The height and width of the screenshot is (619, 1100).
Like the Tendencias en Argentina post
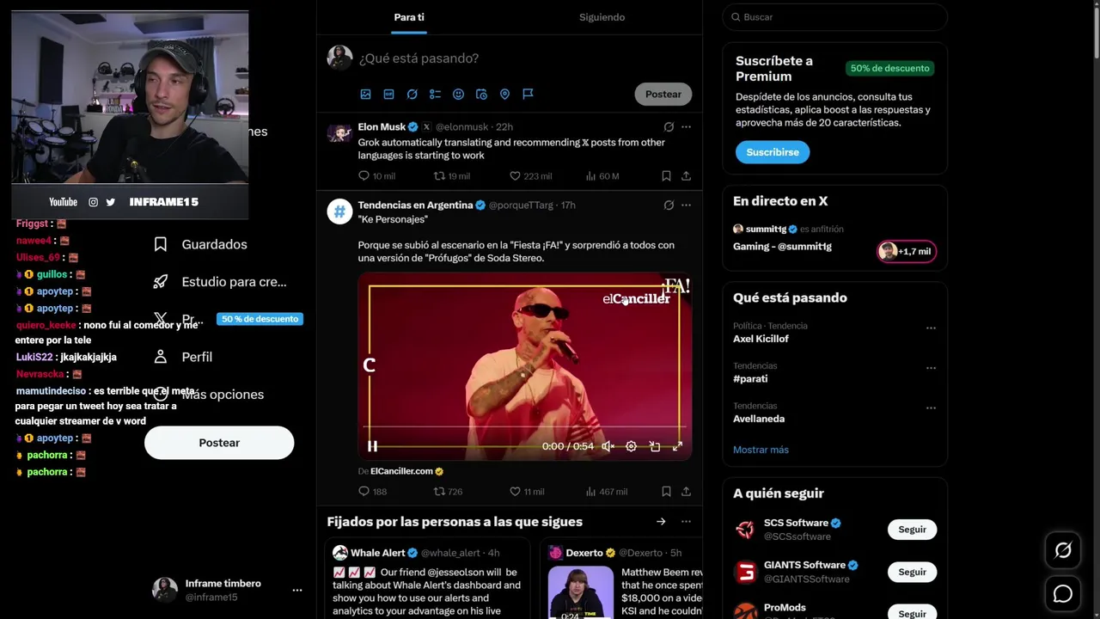point(527,491)
